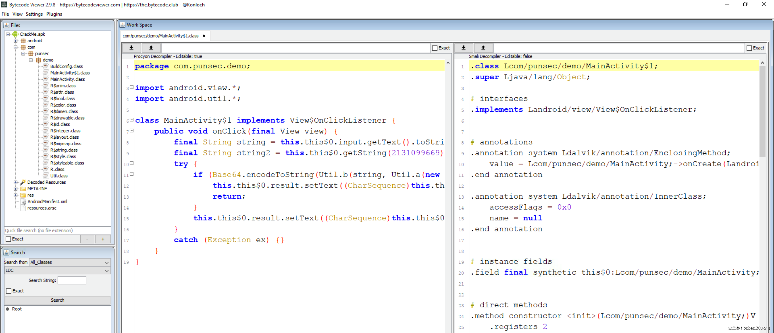Click the CrackMe.apk Android icon
This screenshot has width=774, height=333.
(16, 34)
